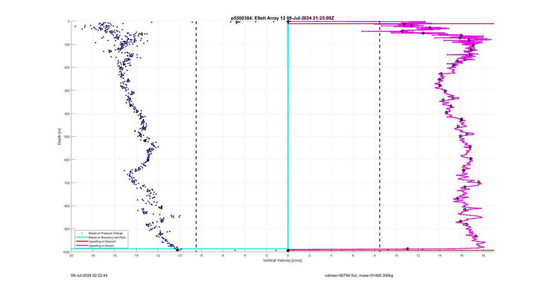This screenshot has width=546, height=283.
Task: Click the x-axis tick label '16'
Action: coord(461,255)
